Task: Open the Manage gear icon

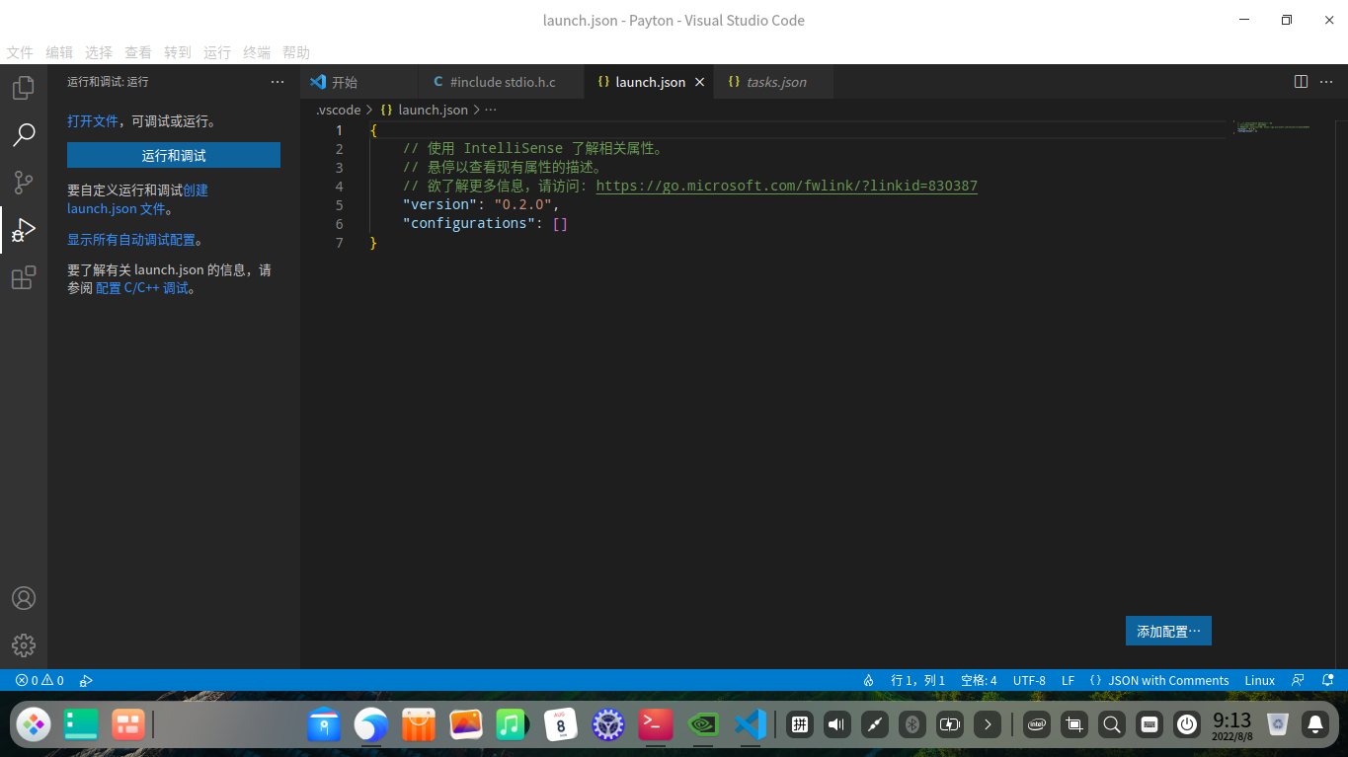Action: tap(24, 645)
